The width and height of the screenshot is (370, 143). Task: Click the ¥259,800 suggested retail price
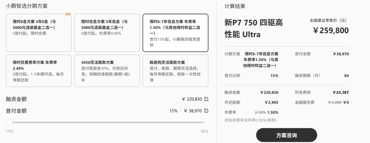(331, 31)
